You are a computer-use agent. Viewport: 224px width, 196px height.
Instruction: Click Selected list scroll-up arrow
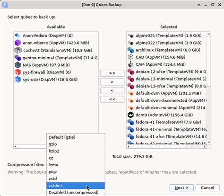(x=209, y=34)
